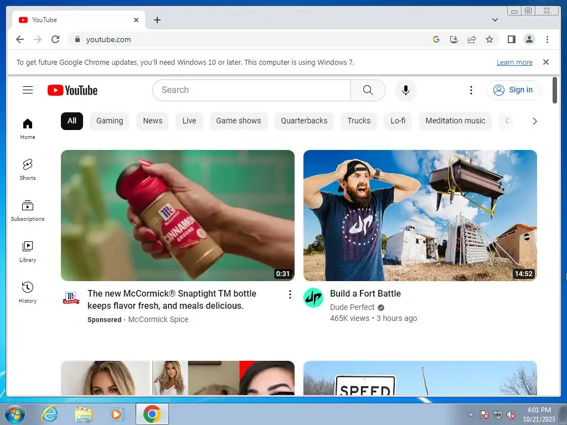Click the page vertical scrollbar thumb
The image size is (567, 425).
tap(555, 90)
